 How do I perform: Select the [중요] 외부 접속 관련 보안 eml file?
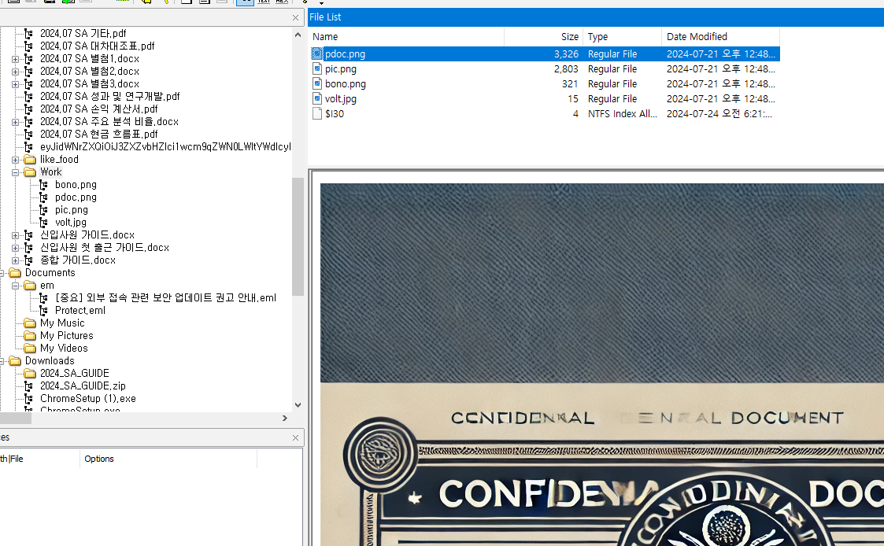[166, 298]
